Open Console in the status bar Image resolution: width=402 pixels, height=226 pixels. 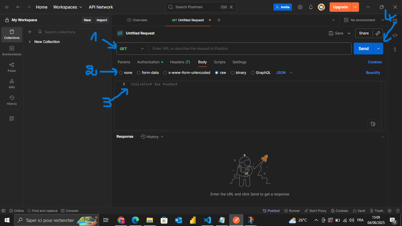click(x=69, y=211)
